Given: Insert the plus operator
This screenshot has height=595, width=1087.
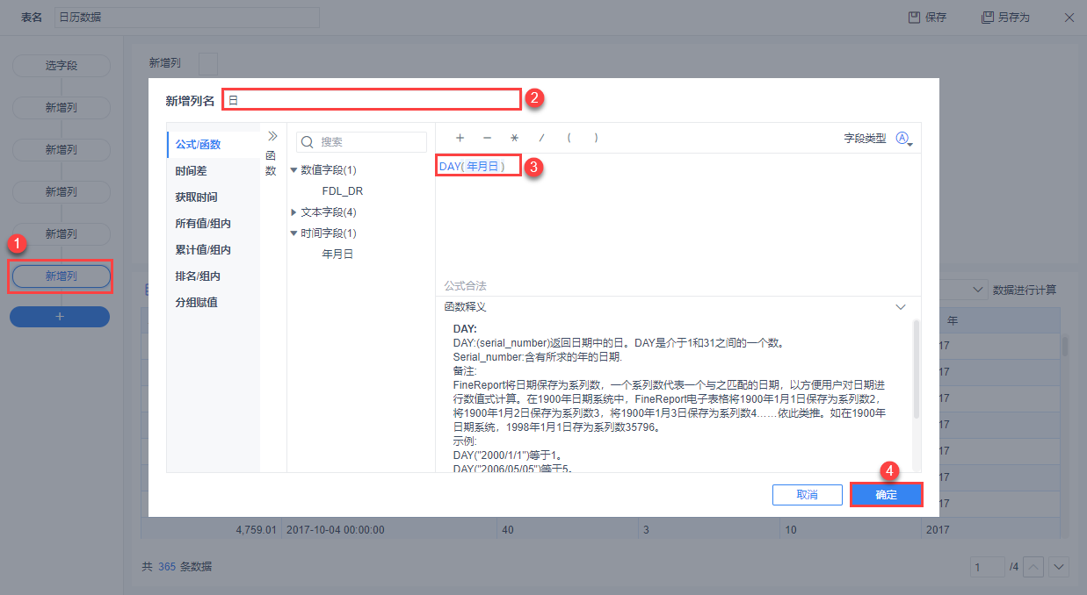Looking at the screenshot, I should point(460,138).
